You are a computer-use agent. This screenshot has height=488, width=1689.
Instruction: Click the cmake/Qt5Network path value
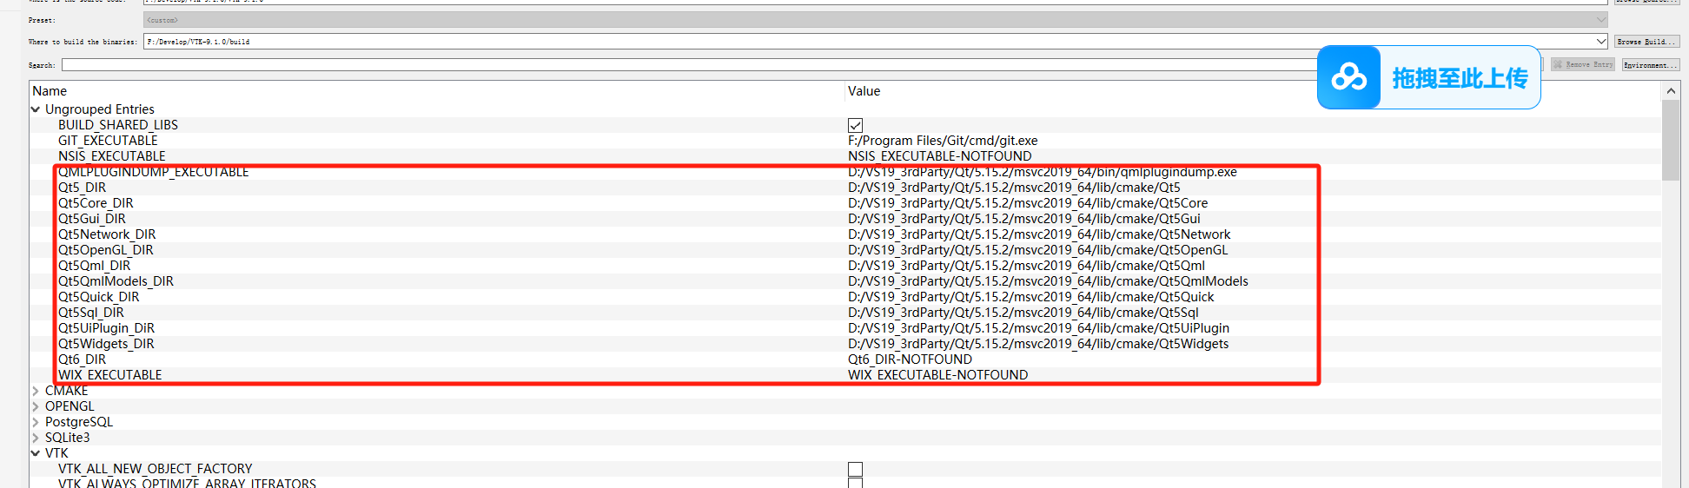click(x=1039, y=234)
